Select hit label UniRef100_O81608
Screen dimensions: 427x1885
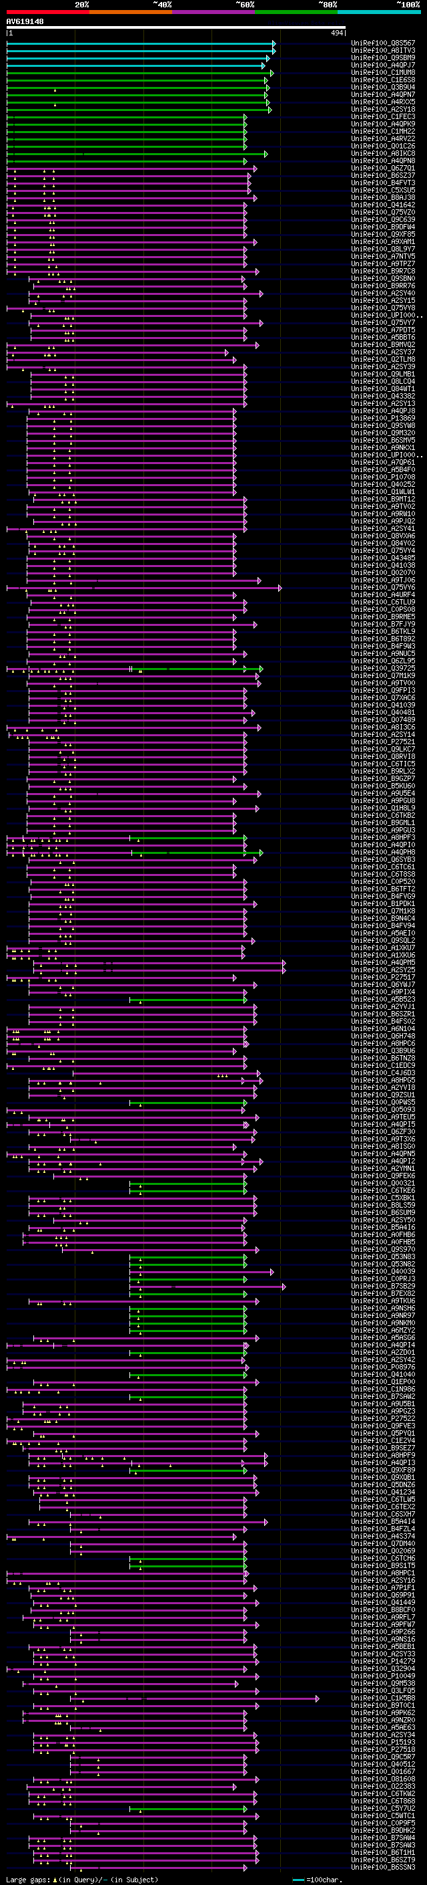click(x=383, y=1779)
